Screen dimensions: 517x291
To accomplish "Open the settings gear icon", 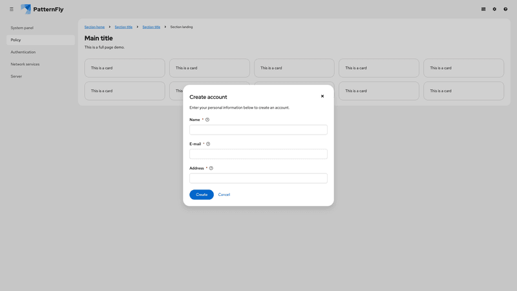I will (494, 9).
